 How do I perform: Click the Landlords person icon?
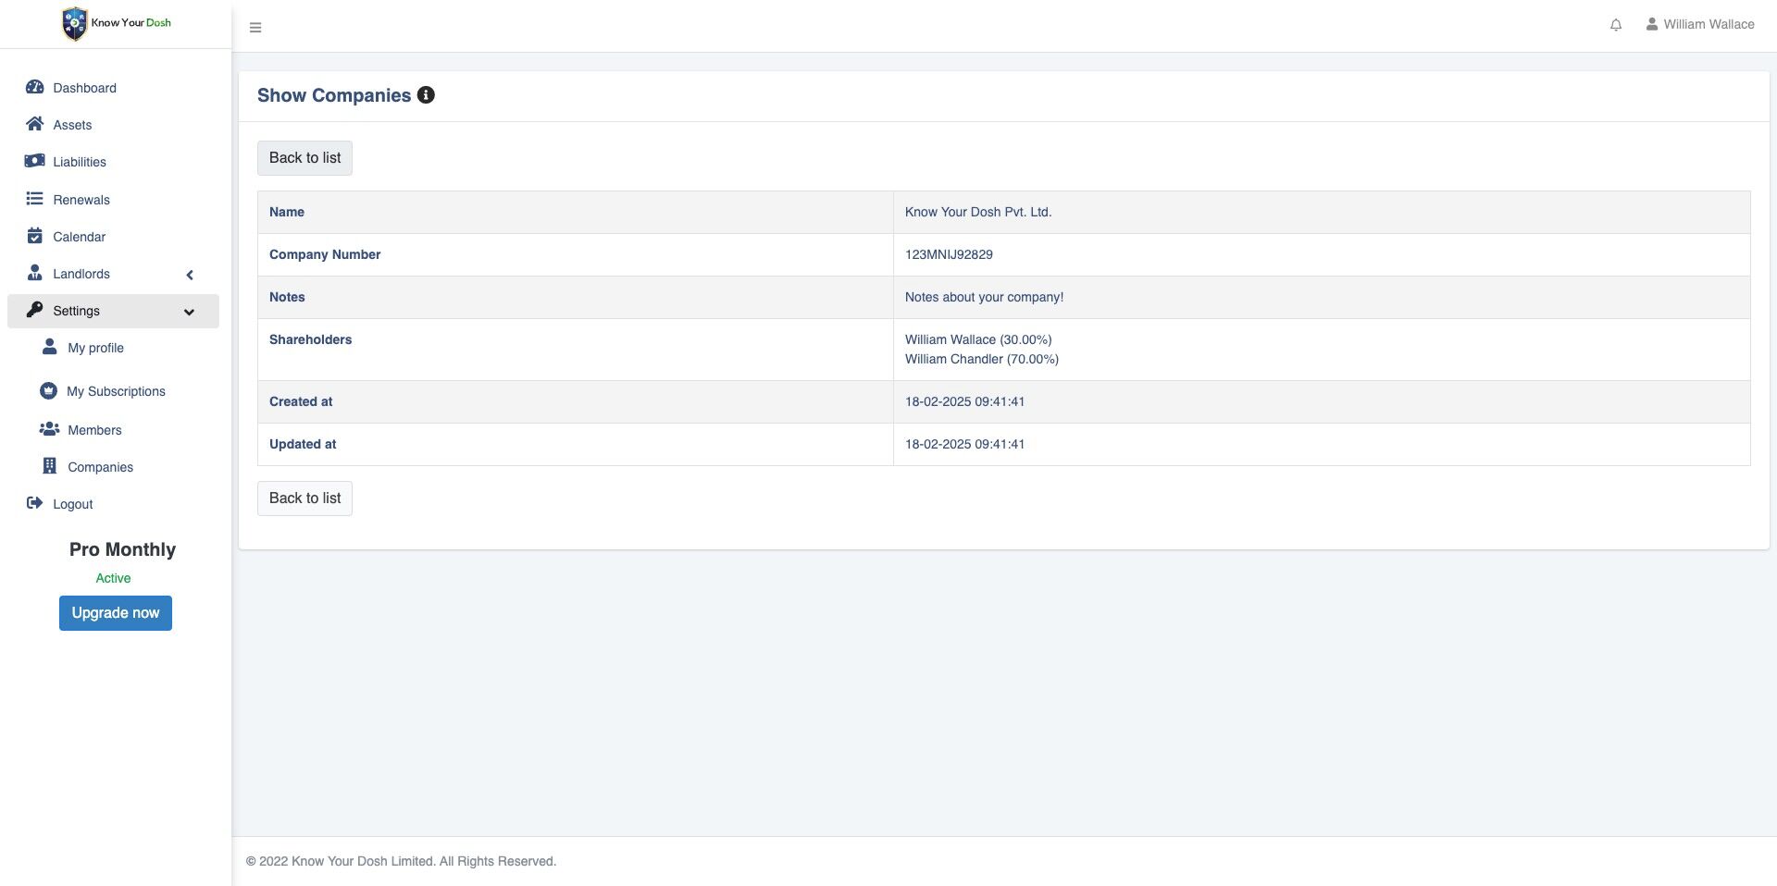point(35,273)
